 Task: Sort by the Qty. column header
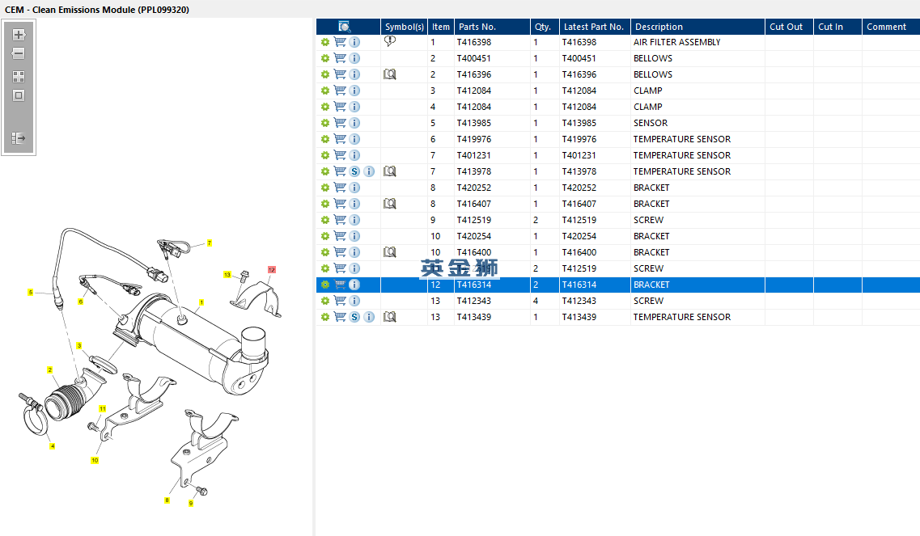click(x=545, y=27)
